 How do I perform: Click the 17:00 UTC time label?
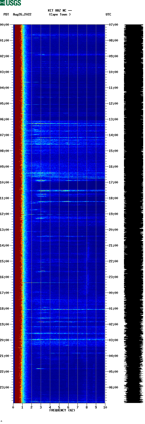click(113, 182)
